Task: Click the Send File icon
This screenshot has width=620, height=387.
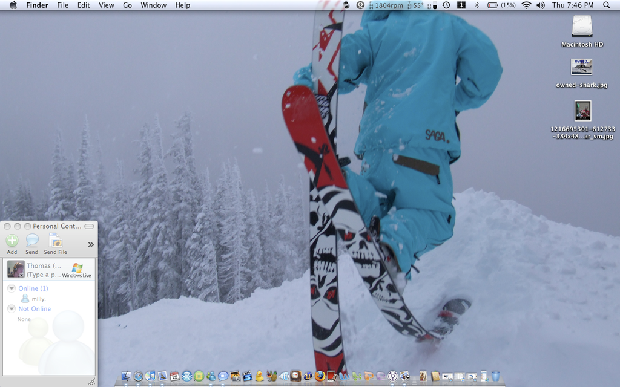Action: coord(55,241)
